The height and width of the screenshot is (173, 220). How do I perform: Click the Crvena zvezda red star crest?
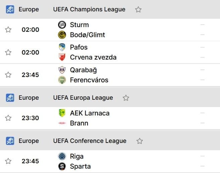(62, 57)
